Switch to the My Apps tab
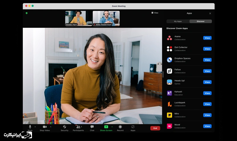237x141 pixels. point(178,21)
